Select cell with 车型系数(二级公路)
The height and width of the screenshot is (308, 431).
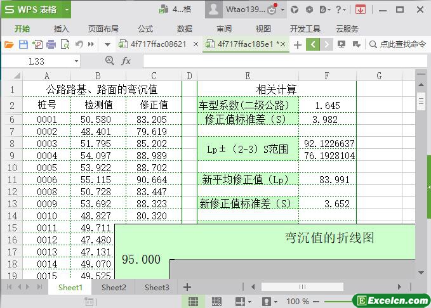[248, 105]
